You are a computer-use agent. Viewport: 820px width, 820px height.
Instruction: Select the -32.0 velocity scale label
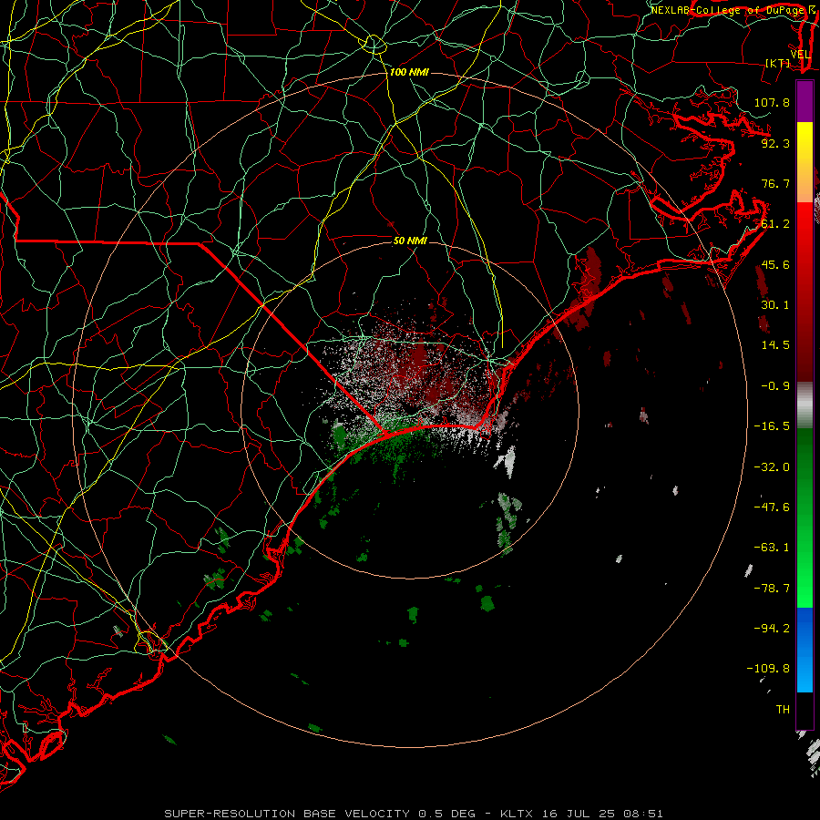point(772,467)
